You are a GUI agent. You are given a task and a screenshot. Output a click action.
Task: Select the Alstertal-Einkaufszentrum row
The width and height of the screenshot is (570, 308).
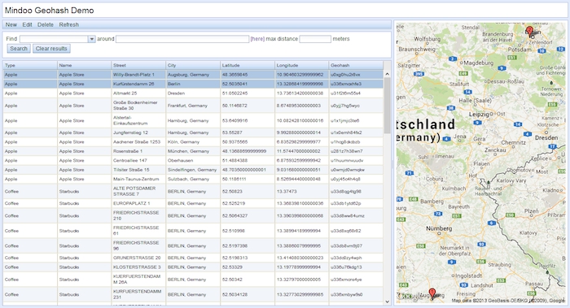(x=193, y=120)
